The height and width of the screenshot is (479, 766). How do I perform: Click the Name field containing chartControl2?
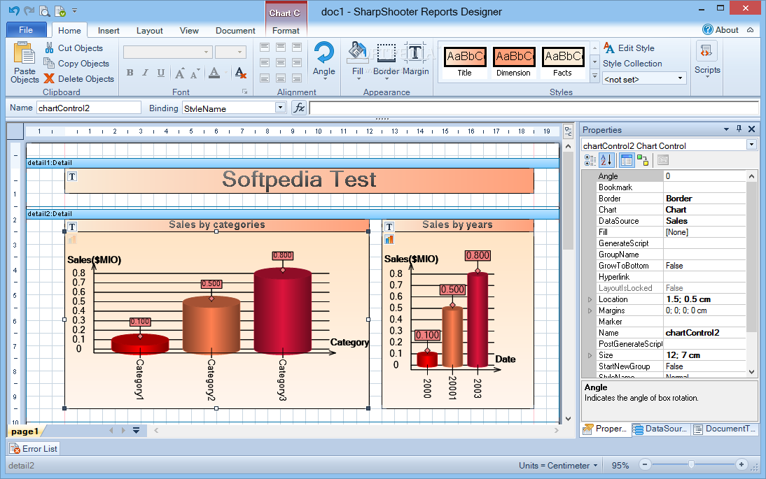(x=89, y=108)
